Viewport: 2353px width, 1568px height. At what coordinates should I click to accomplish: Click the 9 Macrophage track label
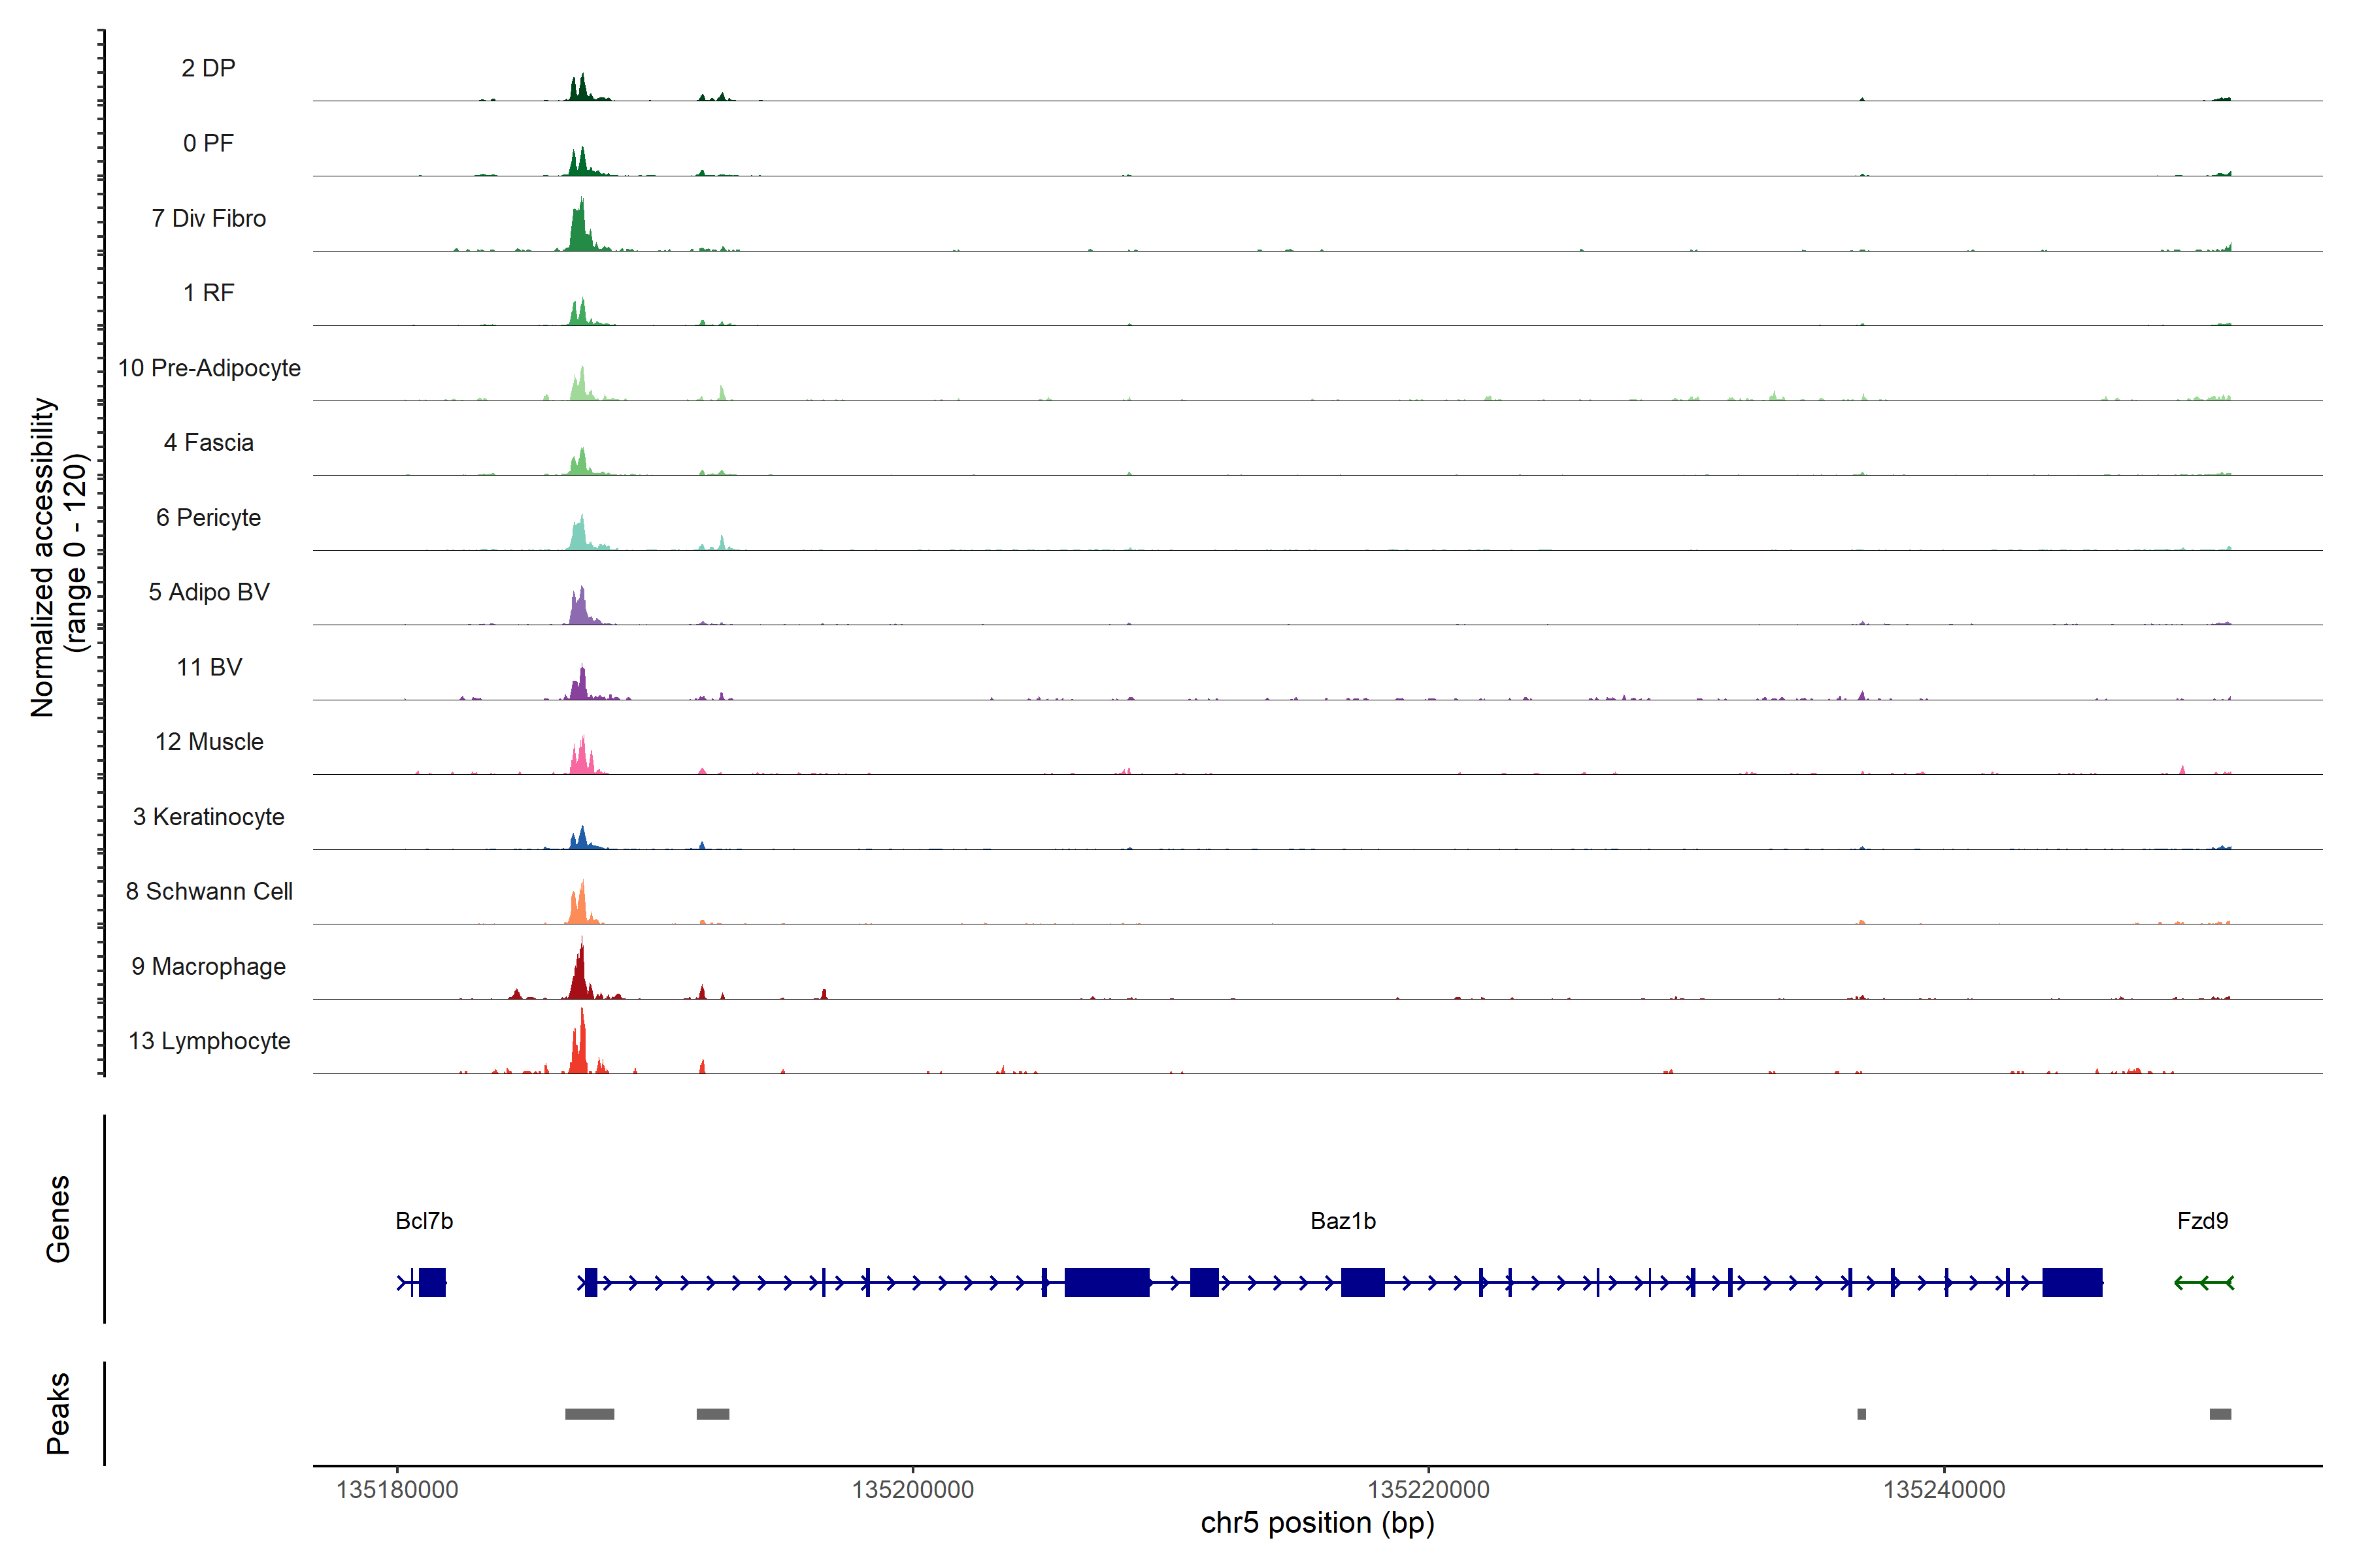[x=208, y=967]
